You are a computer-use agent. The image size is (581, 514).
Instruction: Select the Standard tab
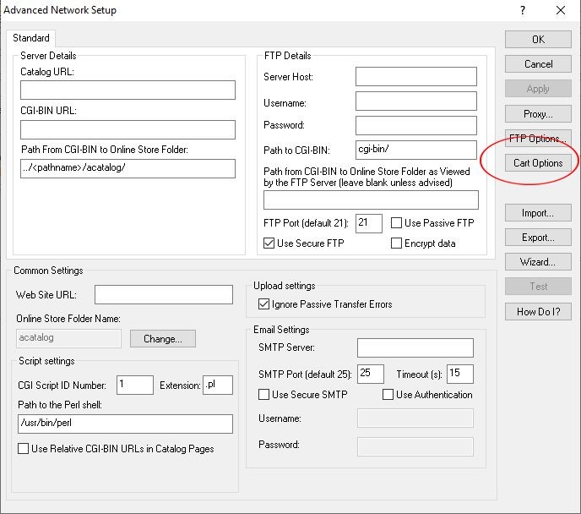[x=31, y=38]
